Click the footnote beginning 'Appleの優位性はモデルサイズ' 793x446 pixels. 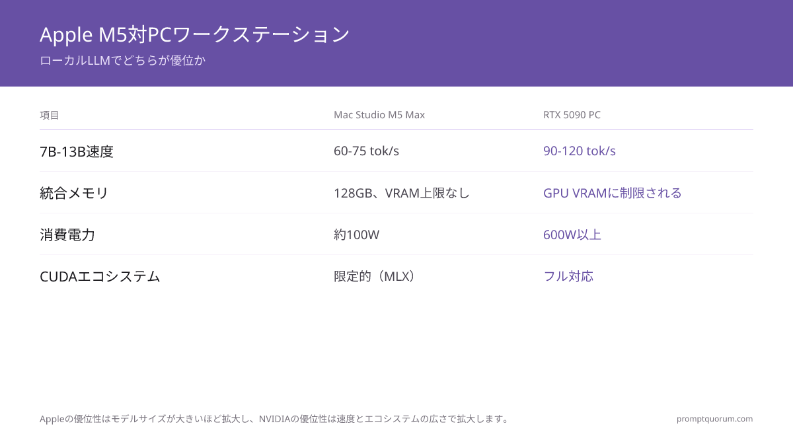(275, 418)
